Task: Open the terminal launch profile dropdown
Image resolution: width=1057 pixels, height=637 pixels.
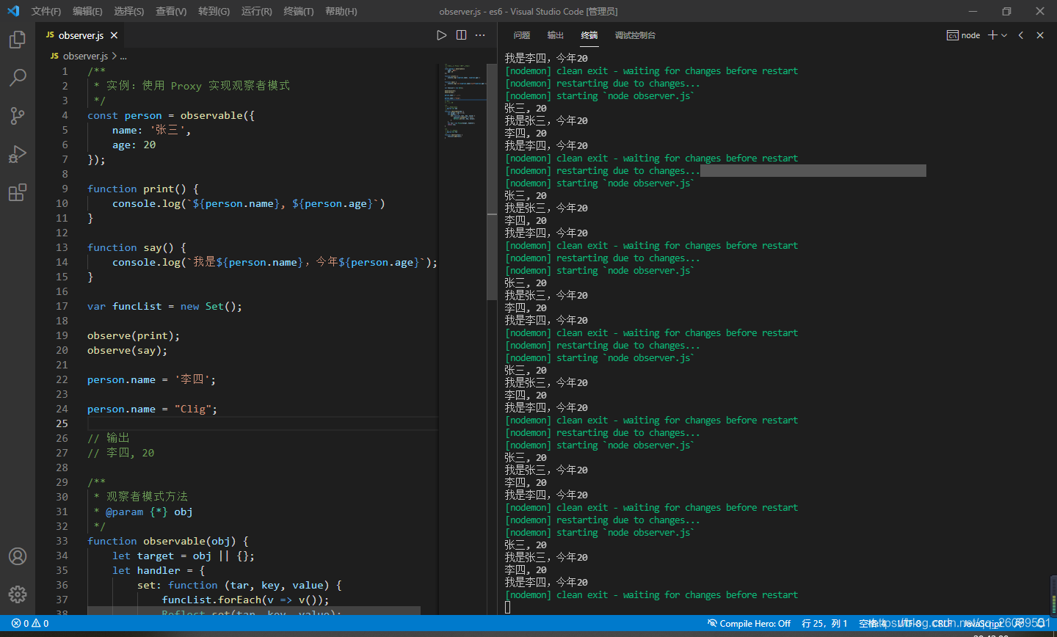Action: 1004,35
